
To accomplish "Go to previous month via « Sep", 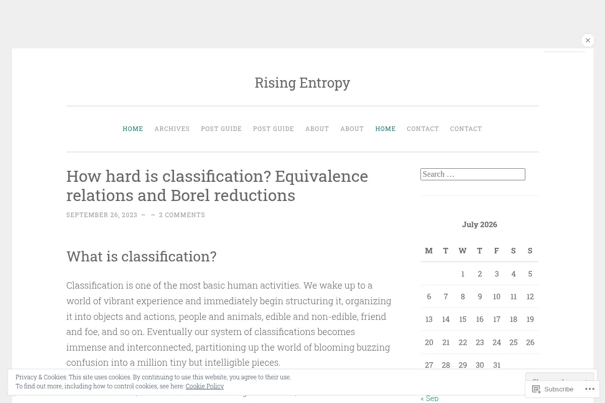I will click(x=430, y=398).
